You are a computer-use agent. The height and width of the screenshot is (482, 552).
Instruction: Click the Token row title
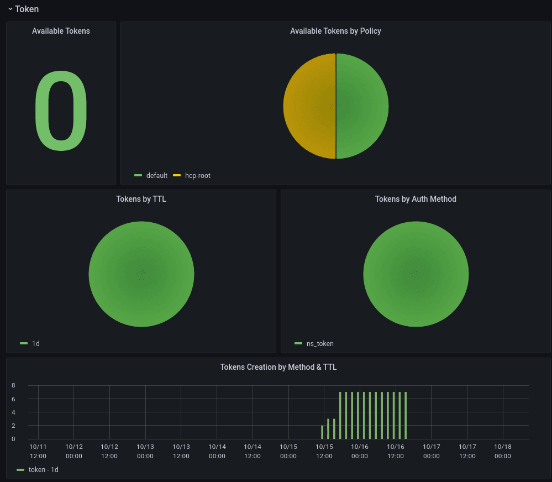click(27, 9)
